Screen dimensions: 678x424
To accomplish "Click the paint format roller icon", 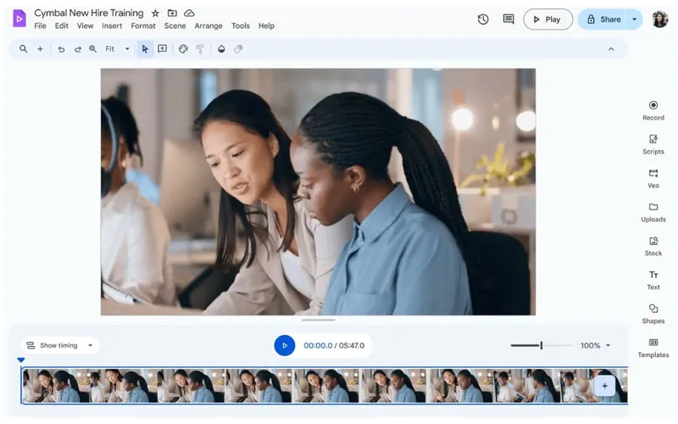I will coord(200,49).
